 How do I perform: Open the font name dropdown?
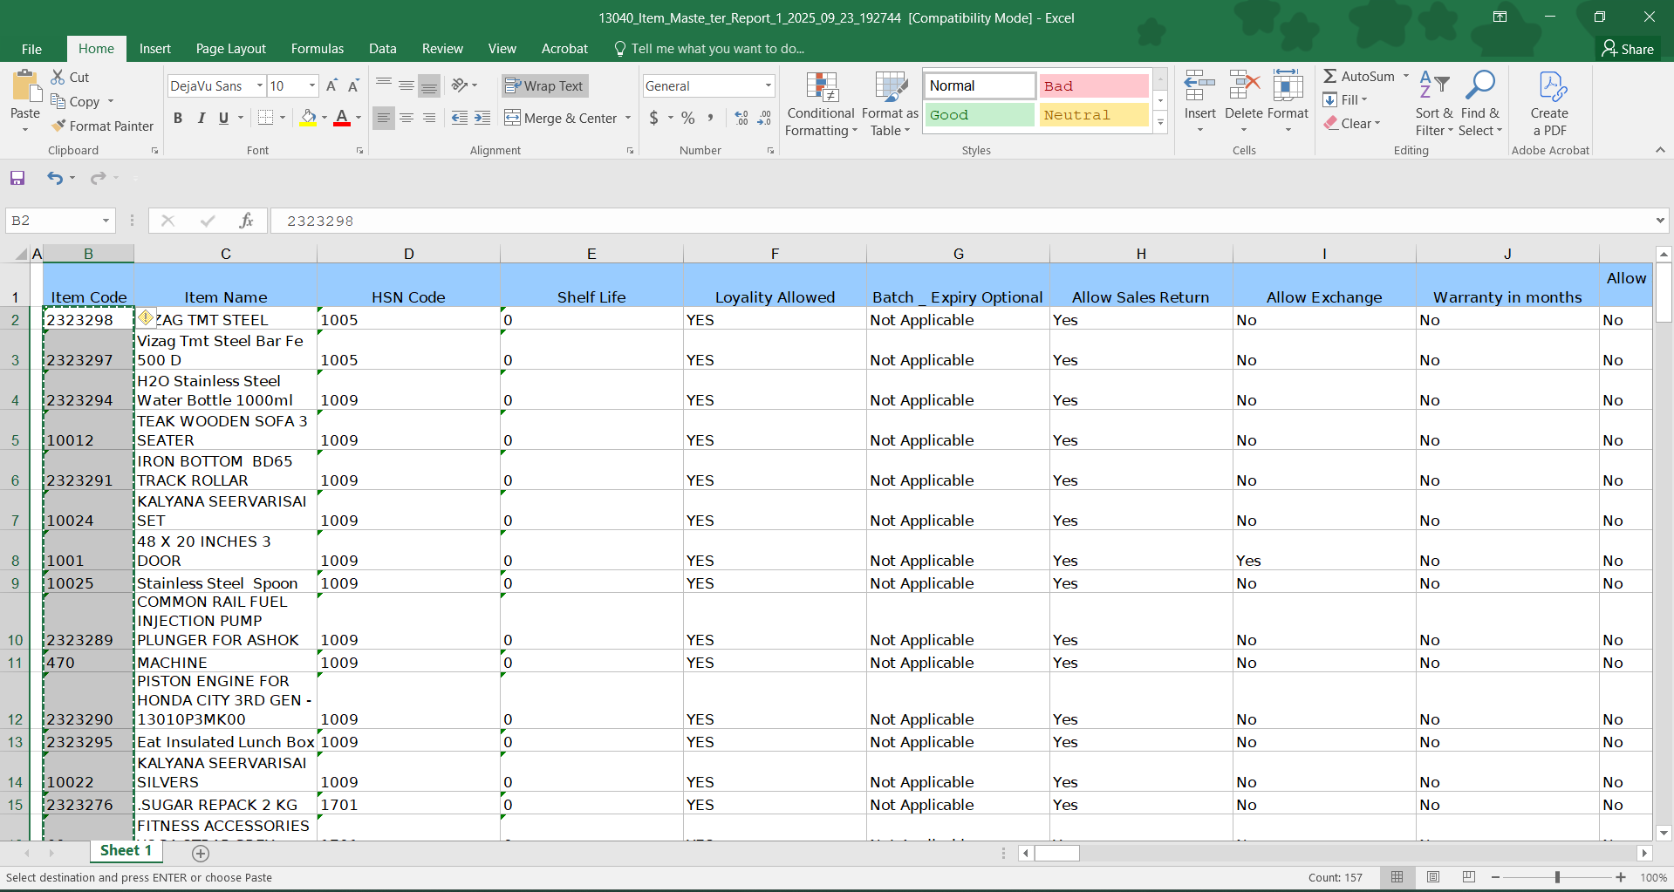(259, 85)
